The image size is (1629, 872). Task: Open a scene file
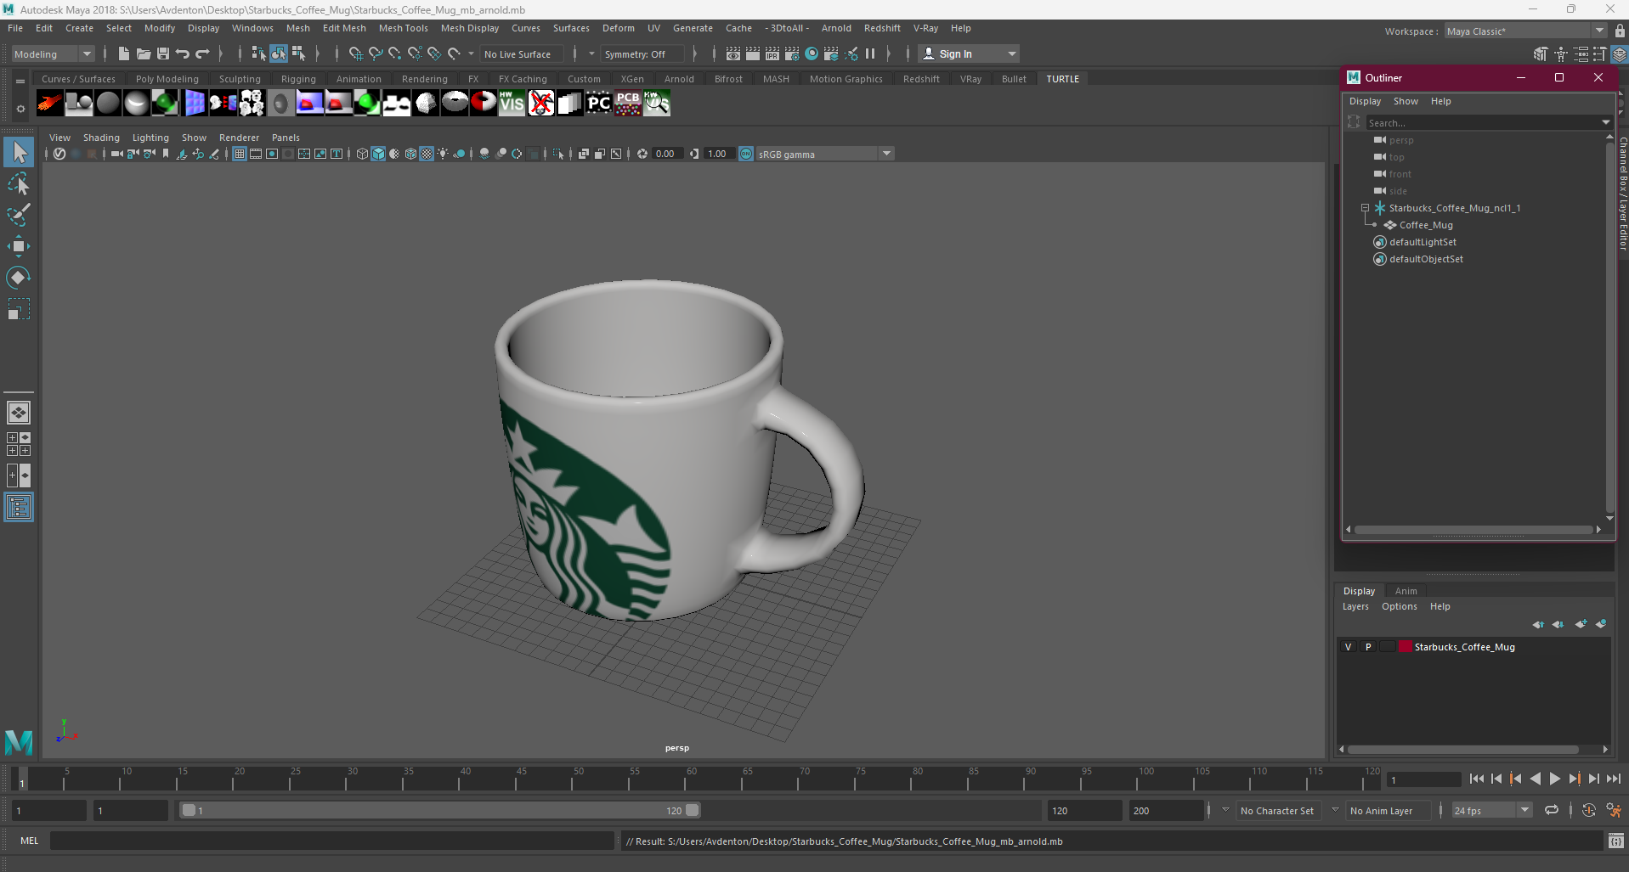pos(144,53)
